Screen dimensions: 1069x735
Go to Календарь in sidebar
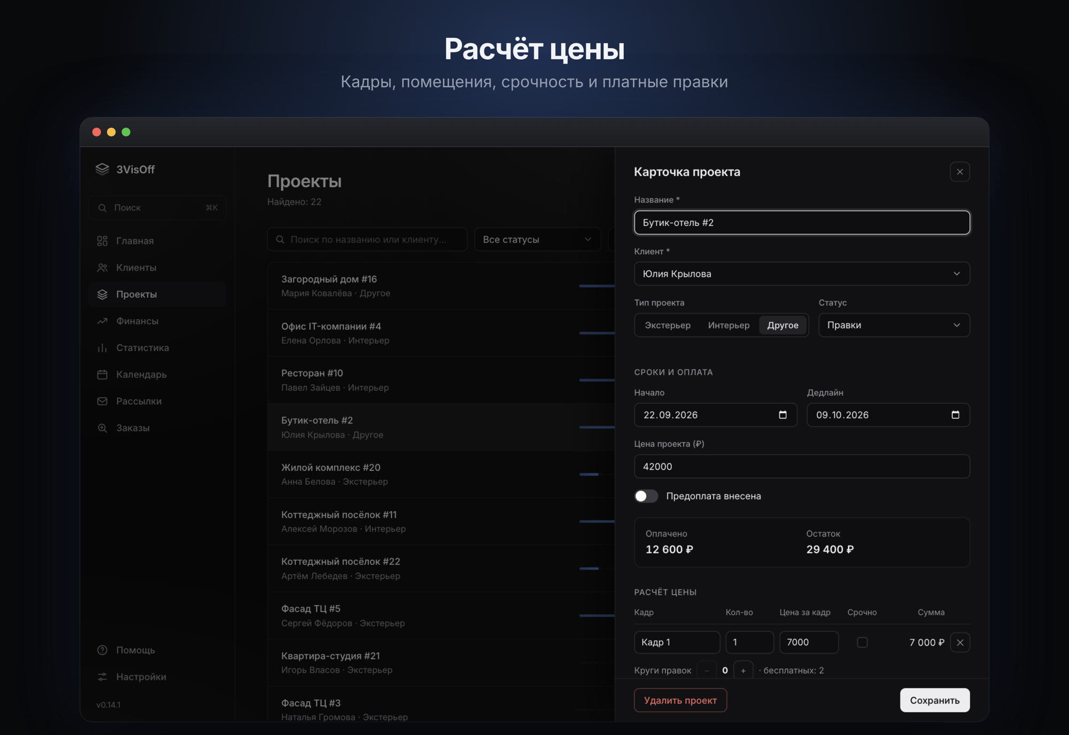157,375
